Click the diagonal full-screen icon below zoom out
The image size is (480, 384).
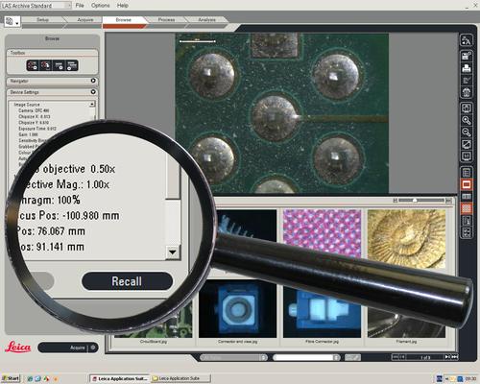[467, 144]
